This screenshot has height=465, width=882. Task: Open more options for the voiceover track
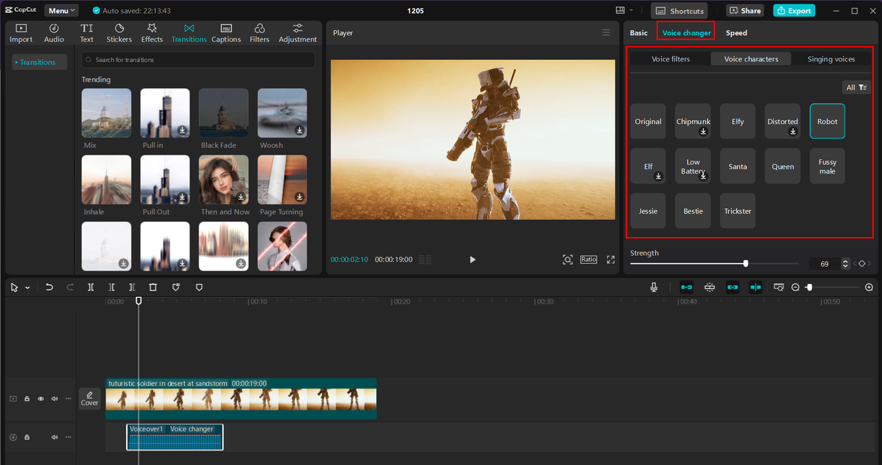[68, 437]
